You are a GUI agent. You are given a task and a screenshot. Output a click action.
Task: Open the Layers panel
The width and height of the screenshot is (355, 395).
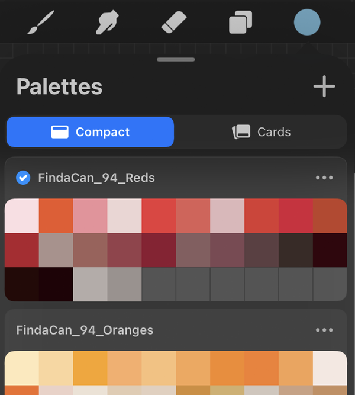point(241,23)
